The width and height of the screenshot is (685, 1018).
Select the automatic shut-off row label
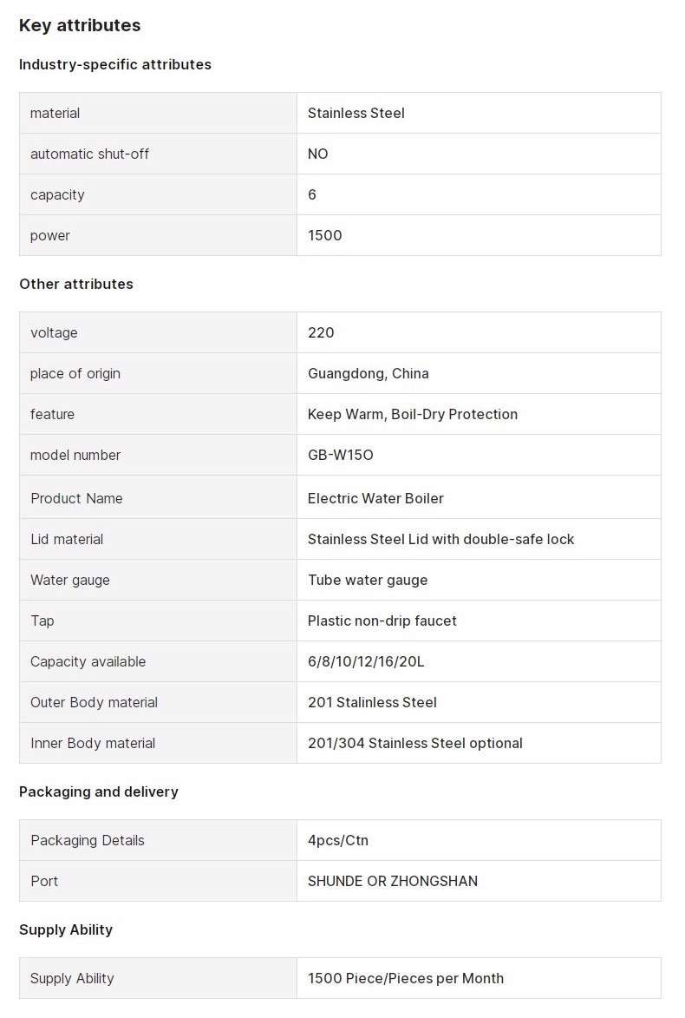click(x=89, y=154)
